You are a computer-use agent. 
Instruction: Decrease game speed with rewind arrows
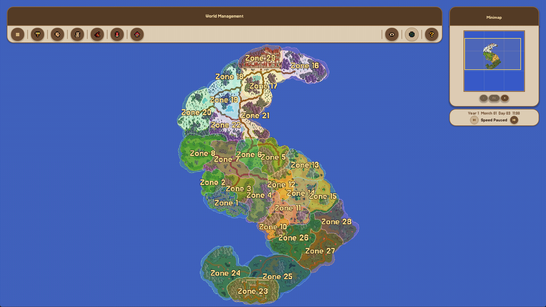[474, 120]
